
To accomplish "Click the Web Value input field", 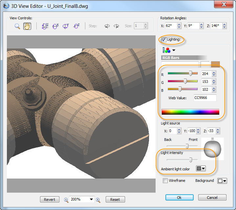I will (x=205, y=98).
